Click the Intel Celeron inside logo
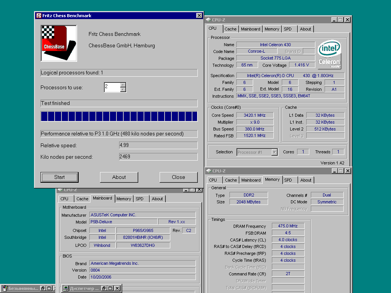The height and width of the screenshot is (293, 391). point(330,55)
